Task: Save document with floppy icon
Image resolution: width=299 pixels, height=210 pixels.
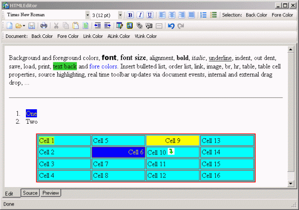Action: [32, 25]
